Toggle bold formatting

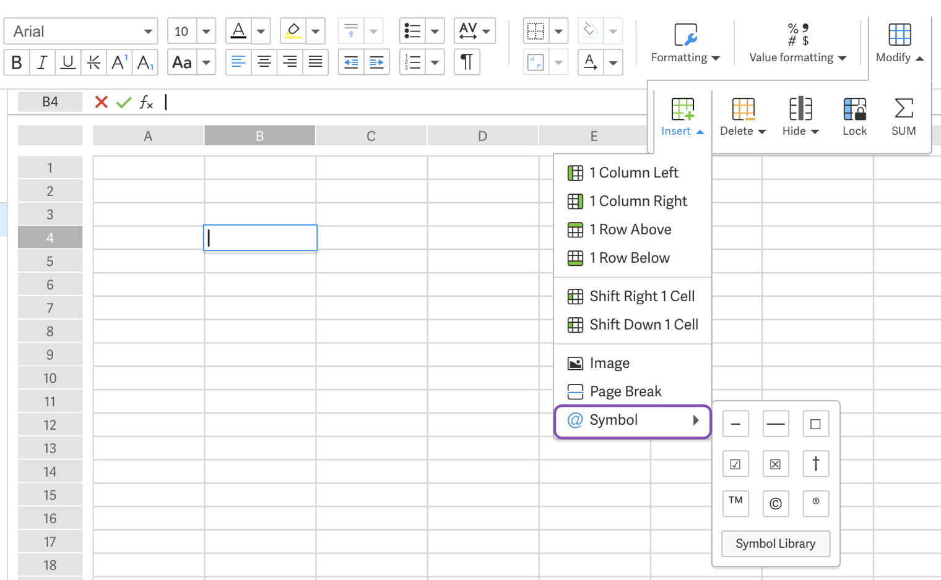17,62
